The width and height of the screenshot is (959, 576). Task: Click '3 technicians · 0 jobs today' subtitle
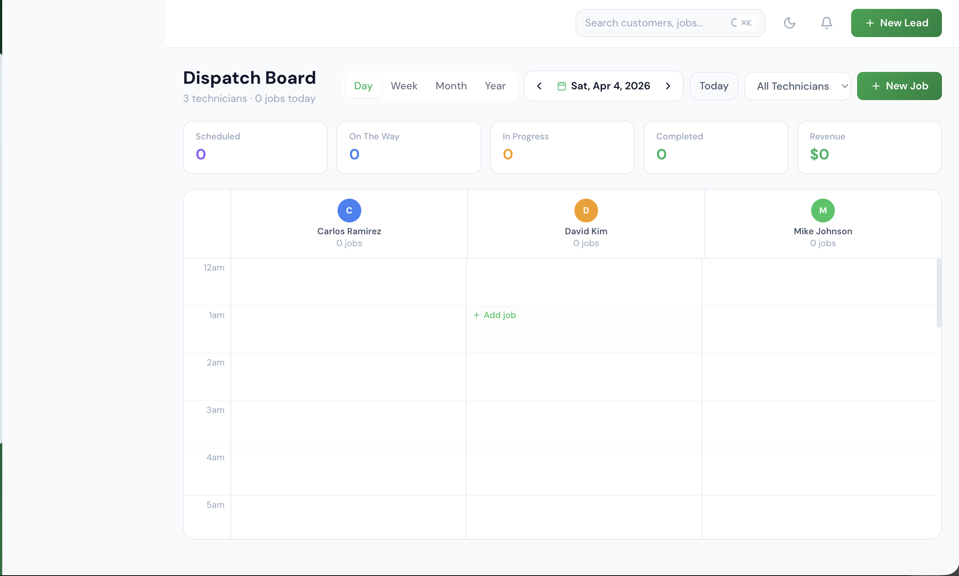point(249,99)
